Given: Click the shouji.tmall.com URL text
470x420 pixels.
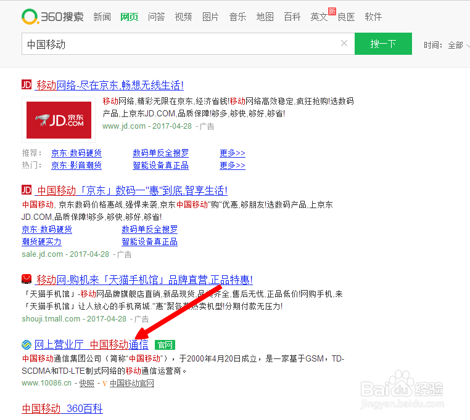Looking at the screenshot, I should point(51,319).
